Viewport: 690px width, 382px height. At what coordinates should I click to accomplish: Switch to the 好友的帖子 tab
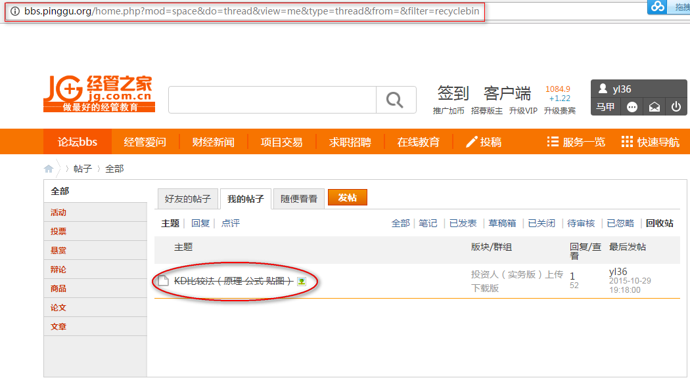click(188, 199)
